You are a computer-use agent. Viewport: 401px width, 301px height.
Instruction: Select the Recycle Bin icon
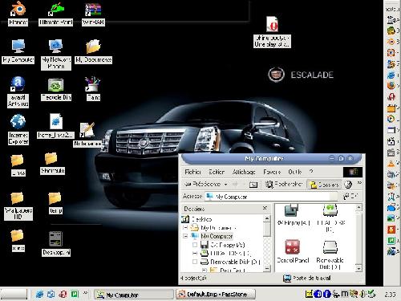56,89
